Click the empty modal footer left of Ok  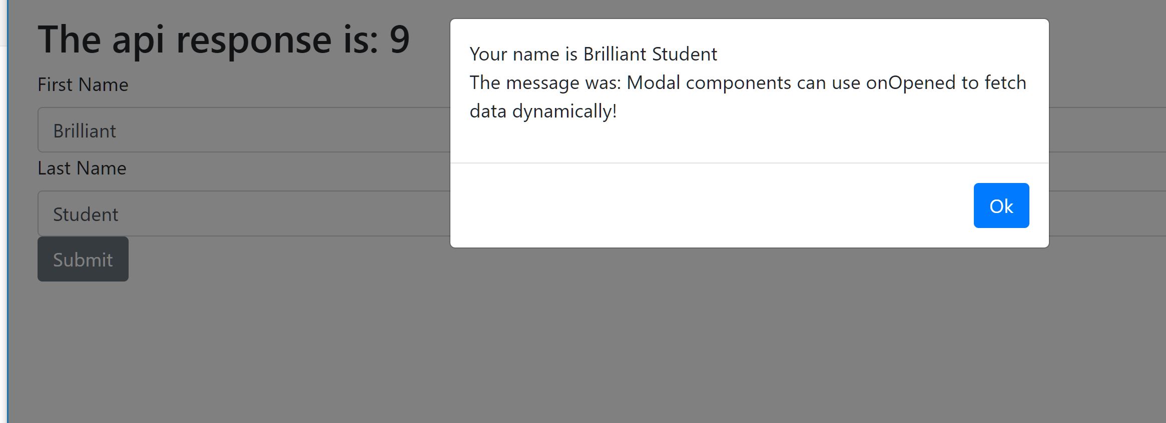[701, 205]
